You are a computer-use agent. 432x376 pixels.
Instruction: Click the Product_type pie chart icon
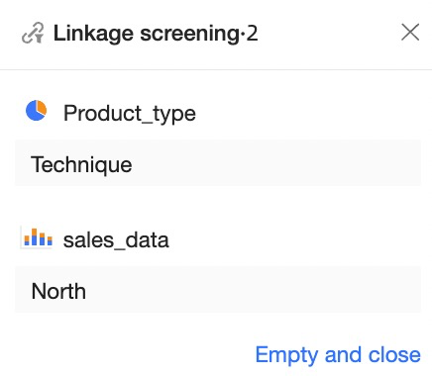point(37,111)
